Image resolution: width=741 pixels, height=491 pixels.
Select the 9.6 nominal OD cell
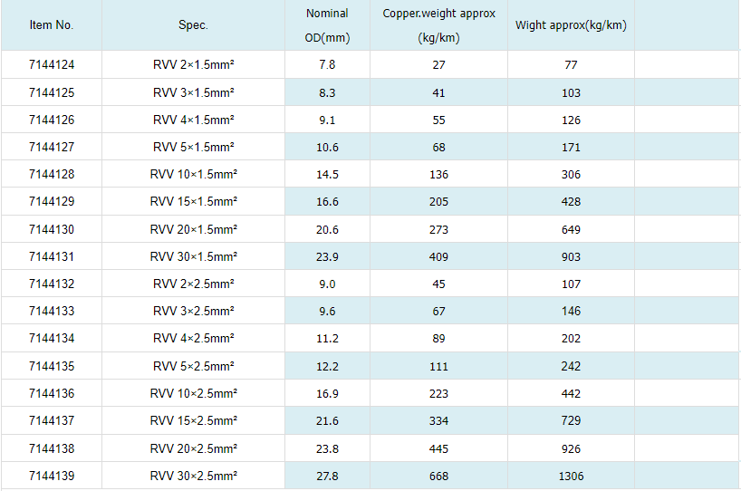[327, 312]
